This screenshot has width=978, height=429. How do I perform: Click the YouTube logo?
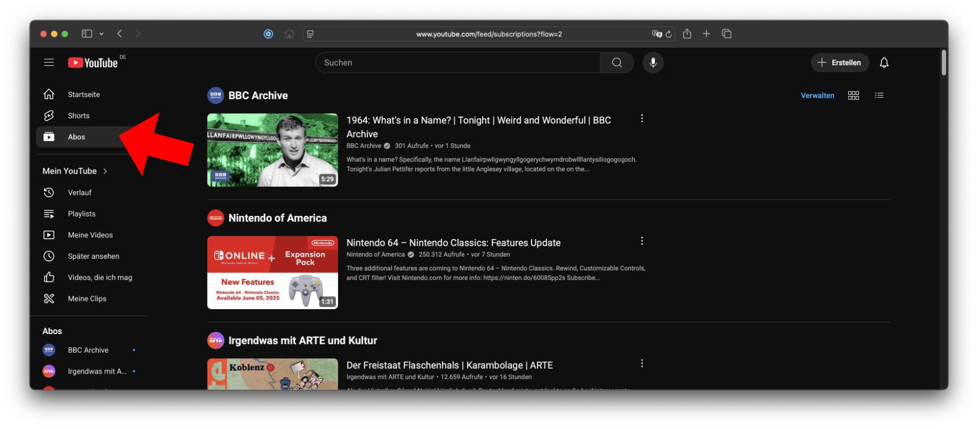tap(93, 63)
